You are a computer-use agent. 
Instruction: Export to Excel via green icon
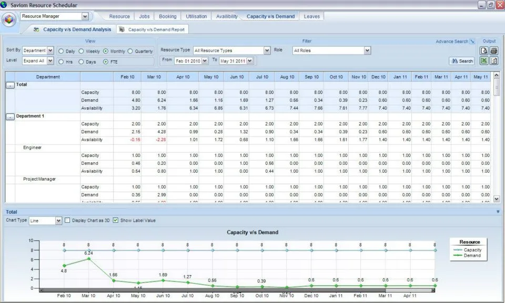click(484, 61)
